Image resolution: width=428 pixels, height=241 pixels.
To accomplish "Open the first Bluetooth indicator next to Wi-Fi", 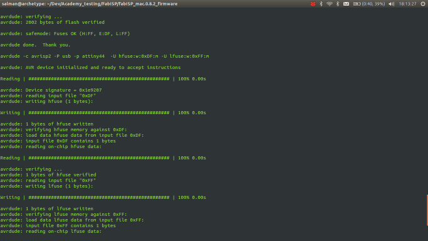I will click(321, 4).
